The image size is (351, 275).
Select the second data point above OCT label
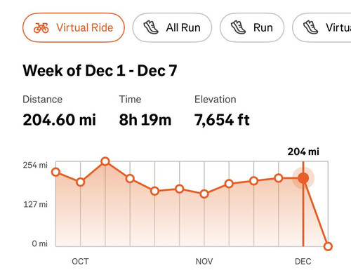click(x=81, y=182)
